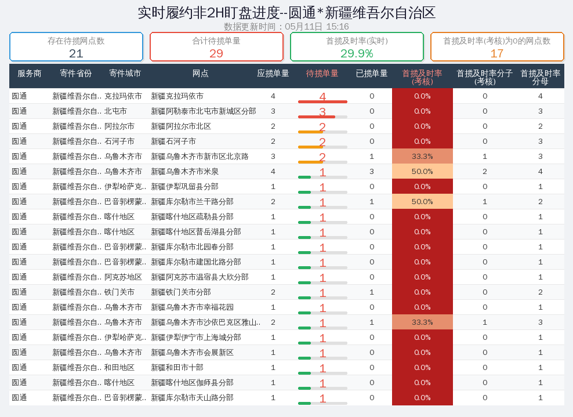
Task: Select the 新疆和田市十部 outlet name
Action: [x=177, y=368]
